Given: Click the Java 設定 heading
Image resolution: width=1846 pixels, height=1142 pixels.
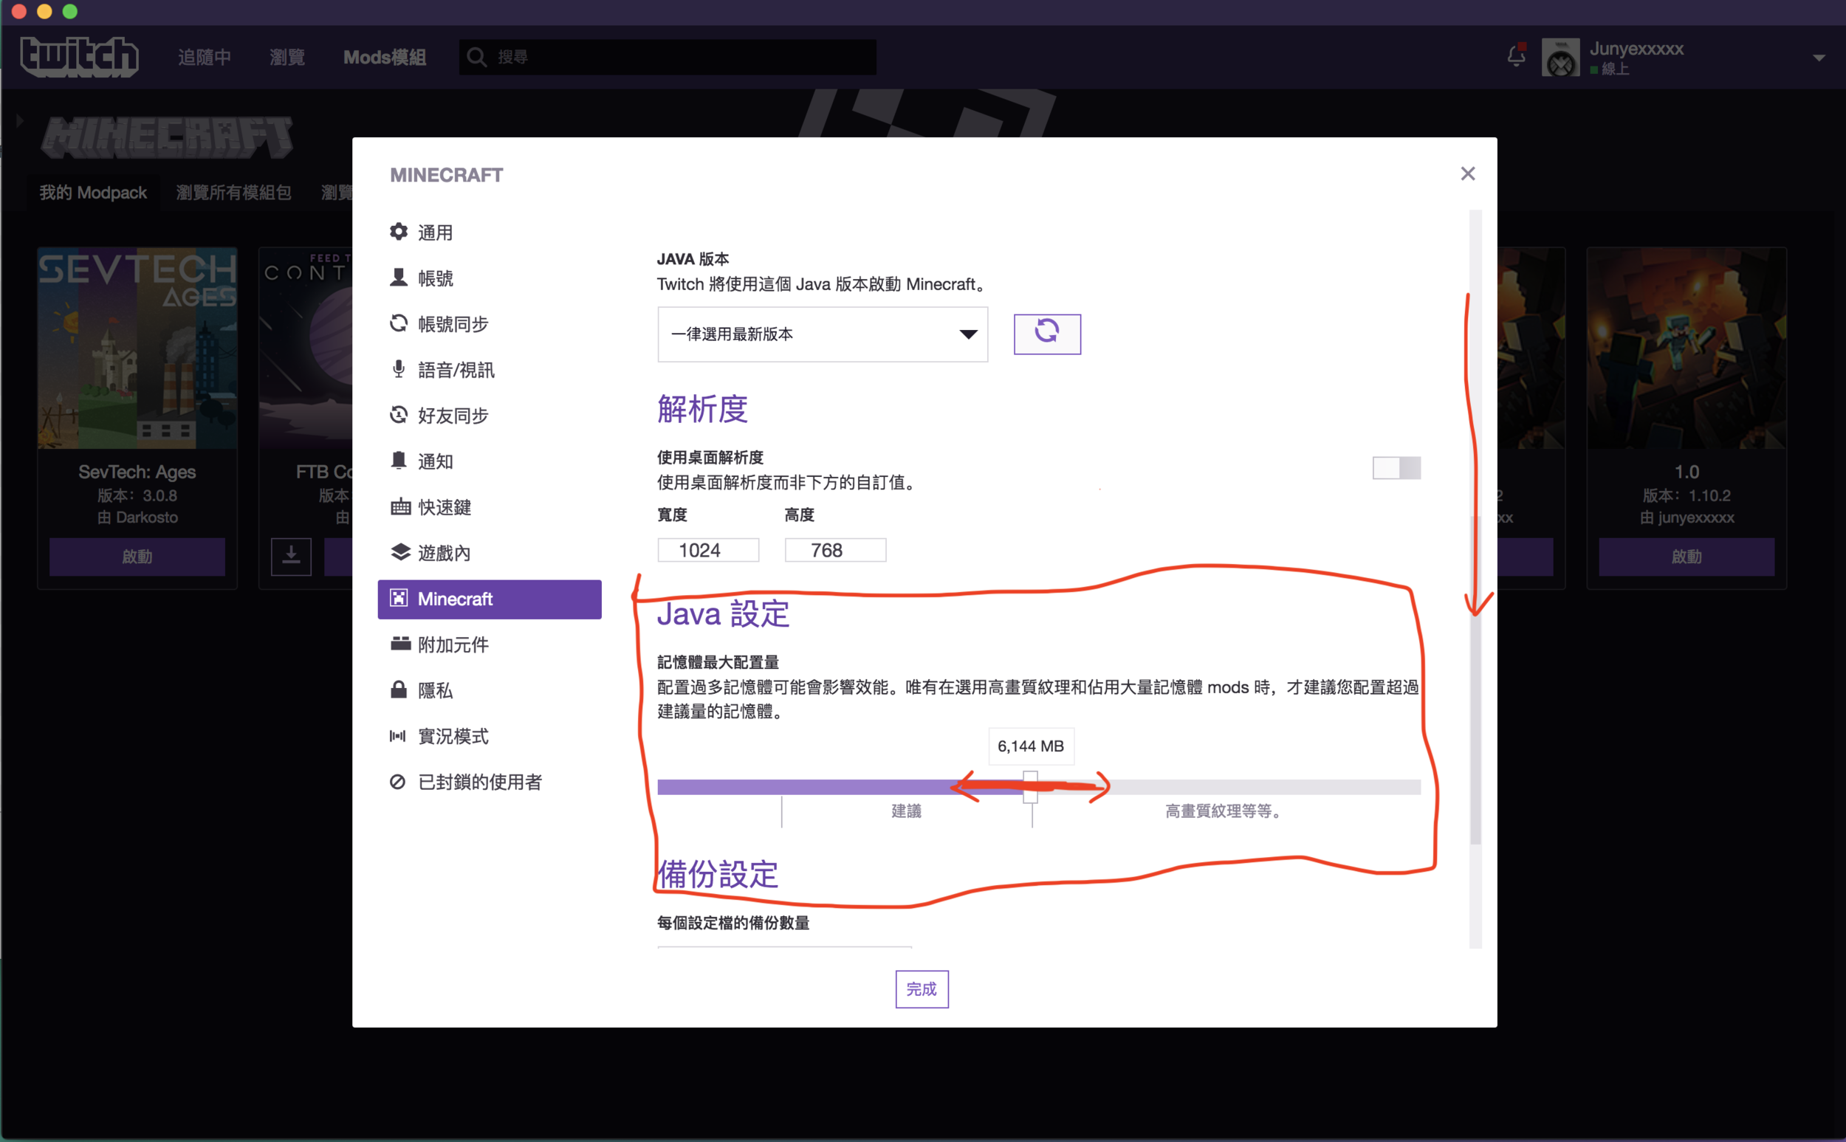Looking at the screenshot, I should point(723,614).
